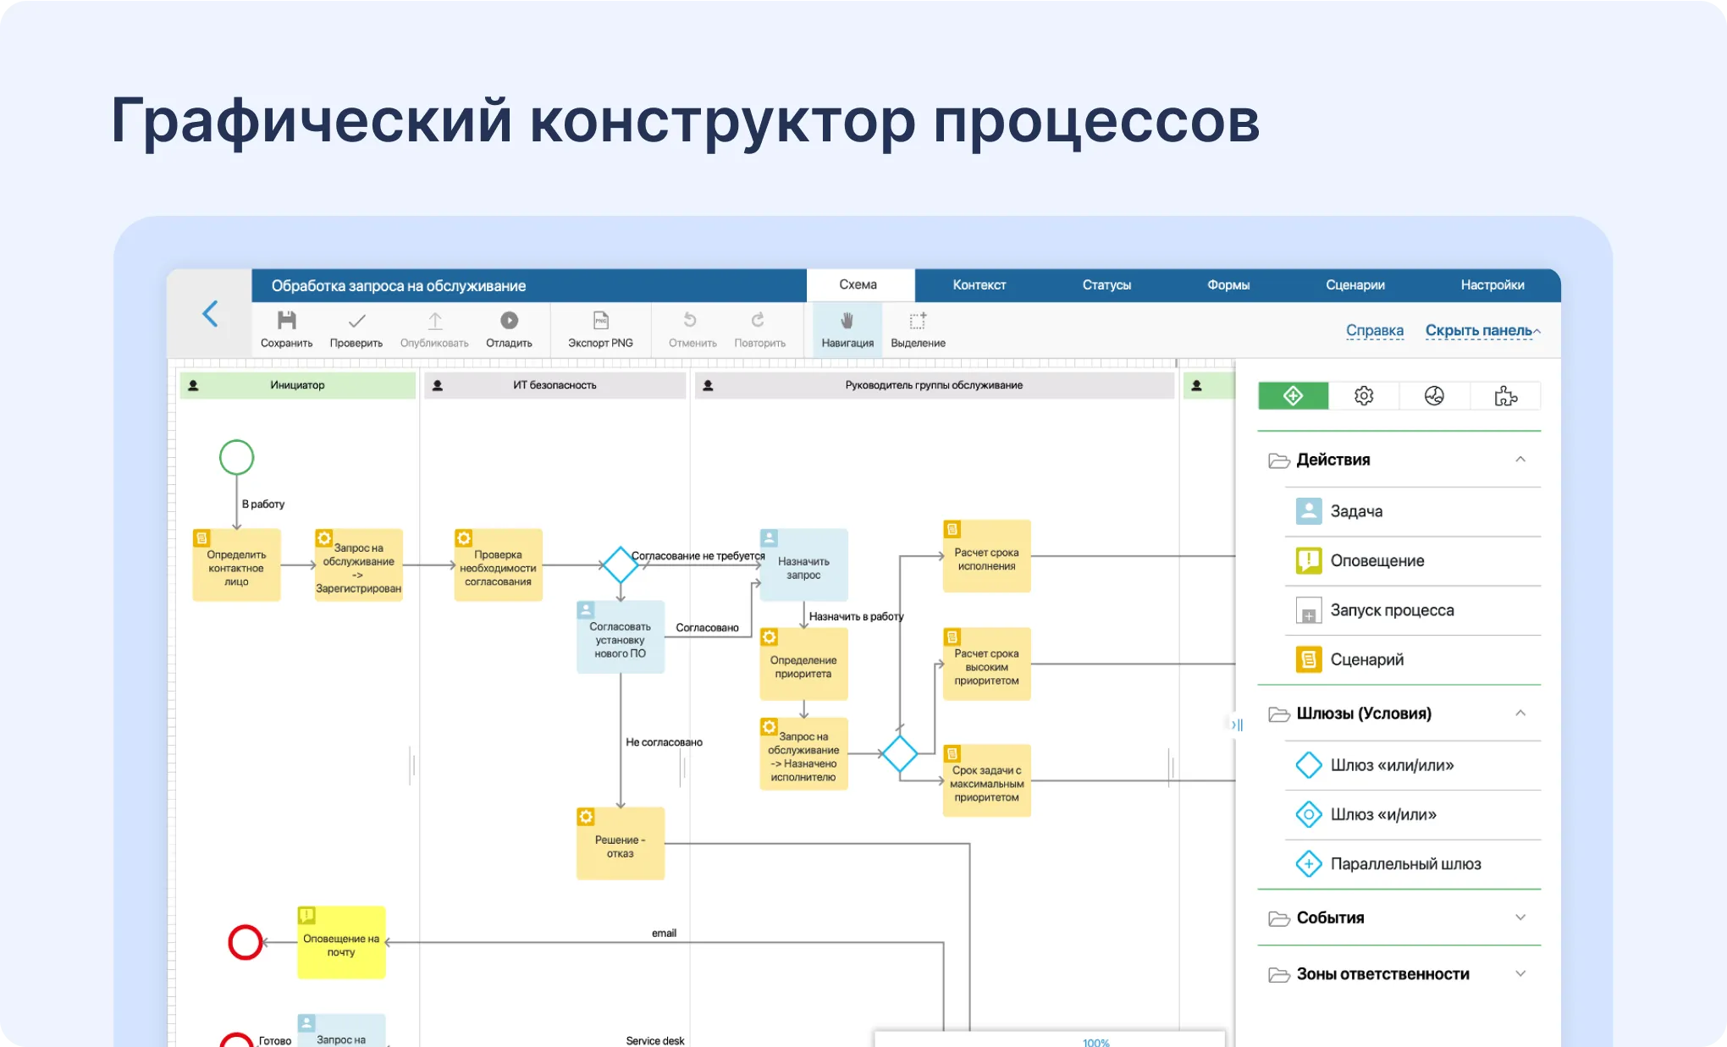Open the Контекст tab
Image resolution: width=1727 pixels, height=1047 pixels.
click(979, 285)
